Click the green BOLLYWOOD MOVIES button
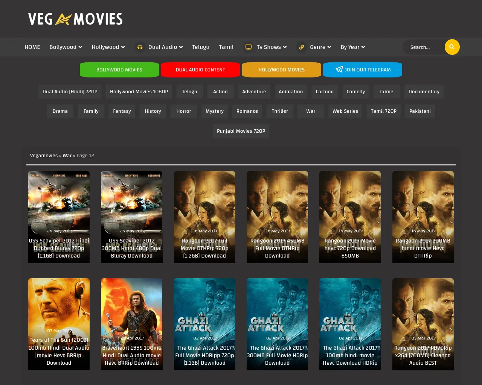 point(119,70)
